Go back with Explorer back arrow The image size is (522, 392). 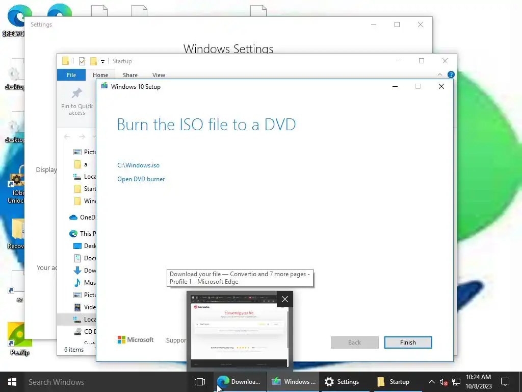[x=67, y=137]
